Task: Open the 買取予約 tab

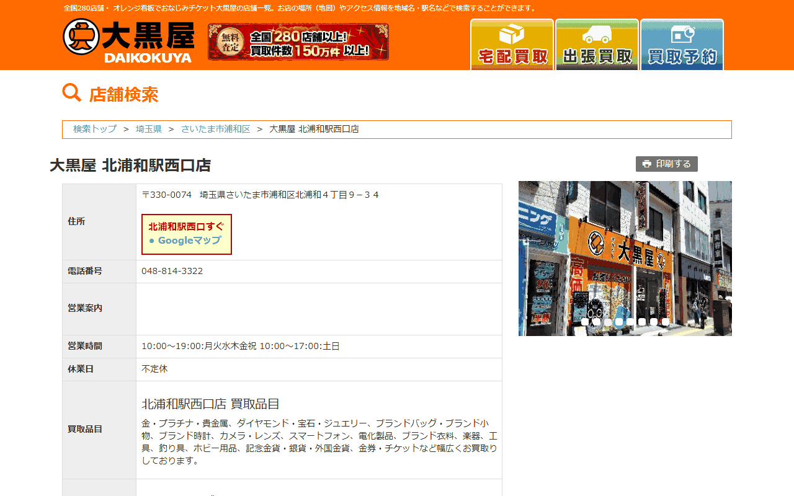Action: click(x=682, y=45)
